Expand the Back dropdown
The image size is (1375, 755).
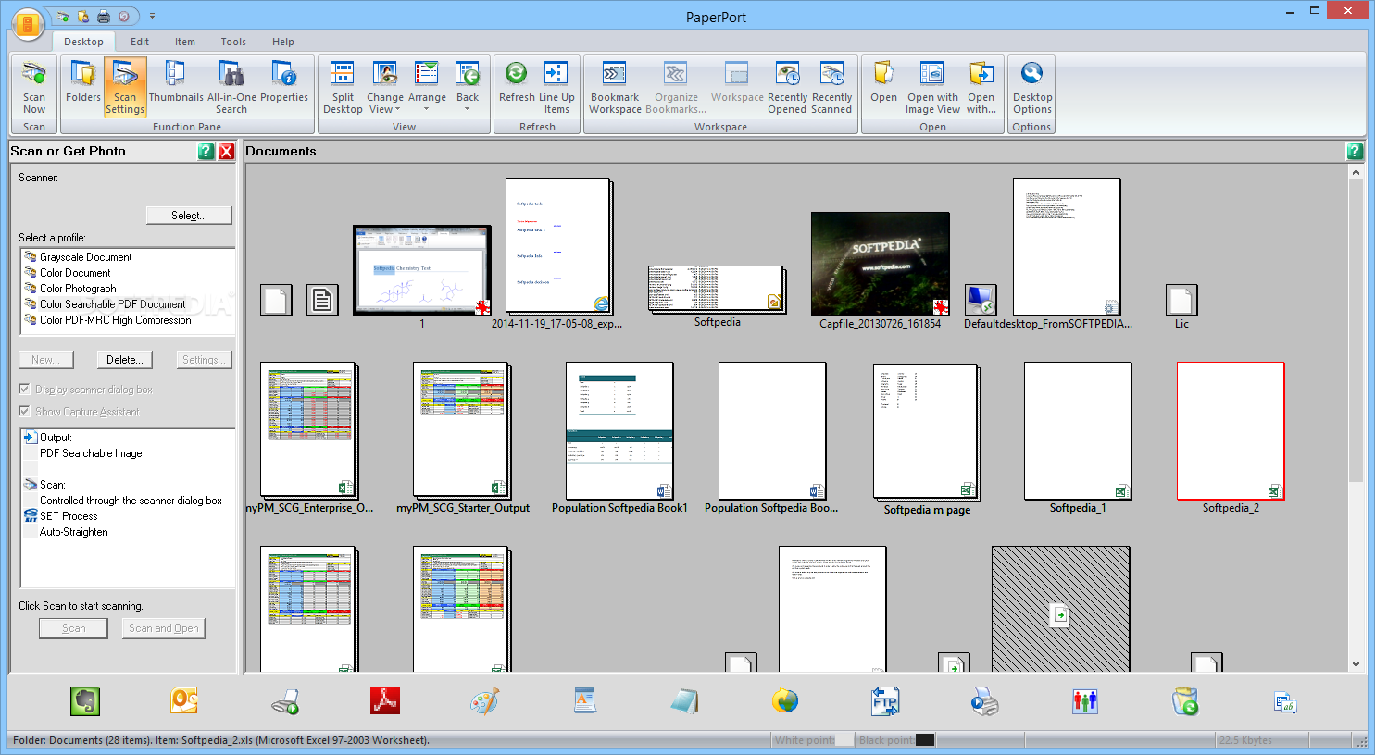[468, 87]
